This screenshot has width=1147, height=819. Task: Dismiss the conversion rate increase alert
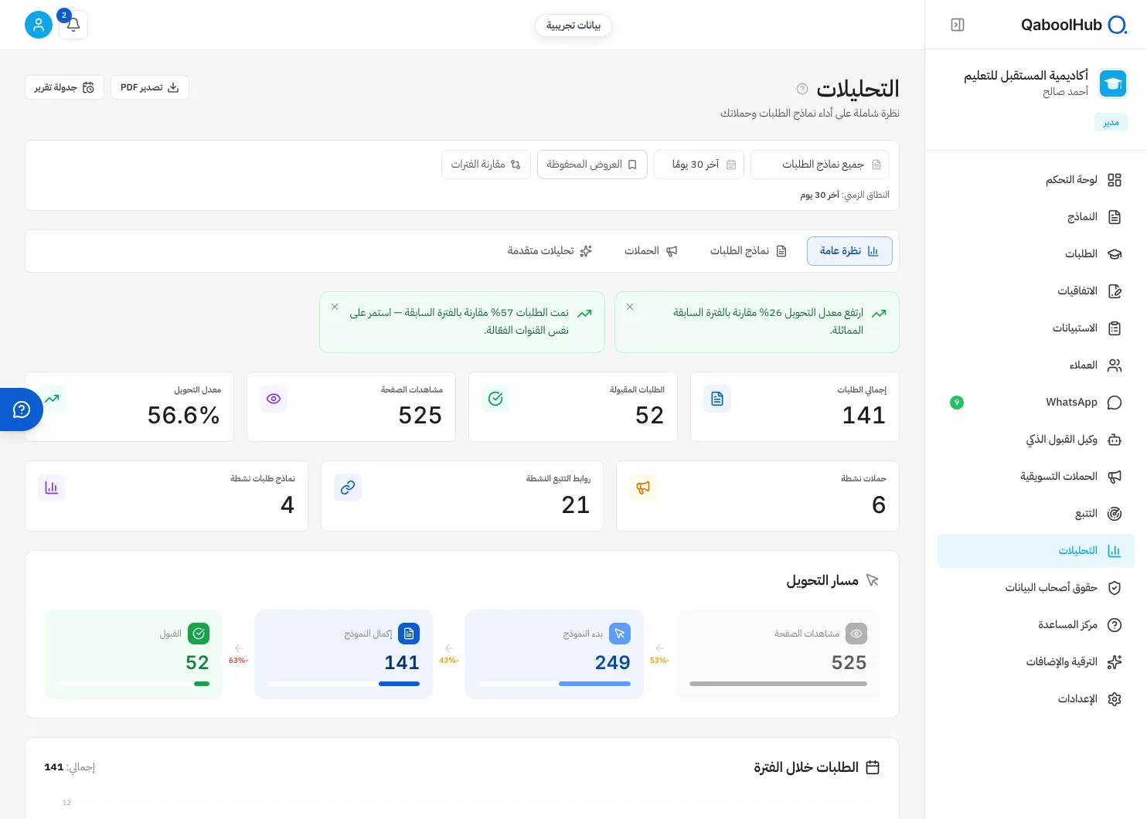click(630, 307)
